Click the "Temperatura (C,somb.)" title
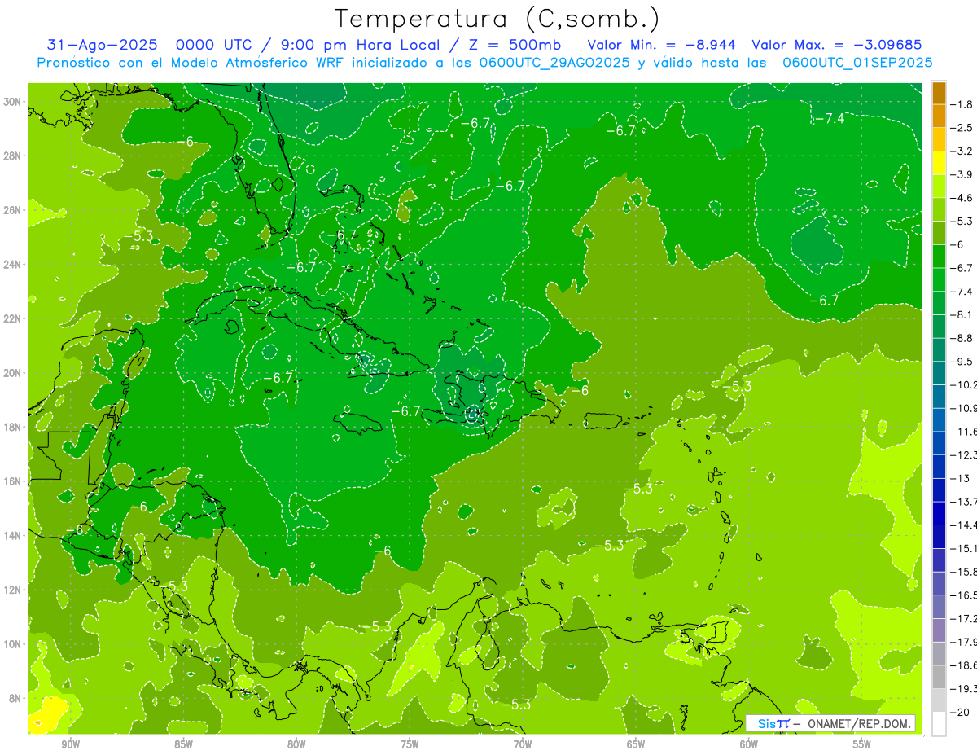Viewport: 977px width, 755px height. pyautogui.click(x=497, y=19)
